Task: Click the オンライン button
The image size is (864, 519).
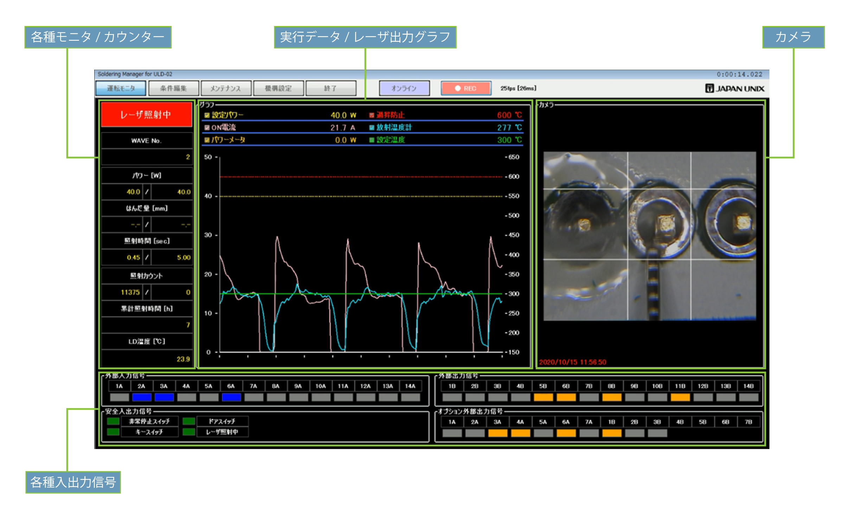Action: click(404, 88)
